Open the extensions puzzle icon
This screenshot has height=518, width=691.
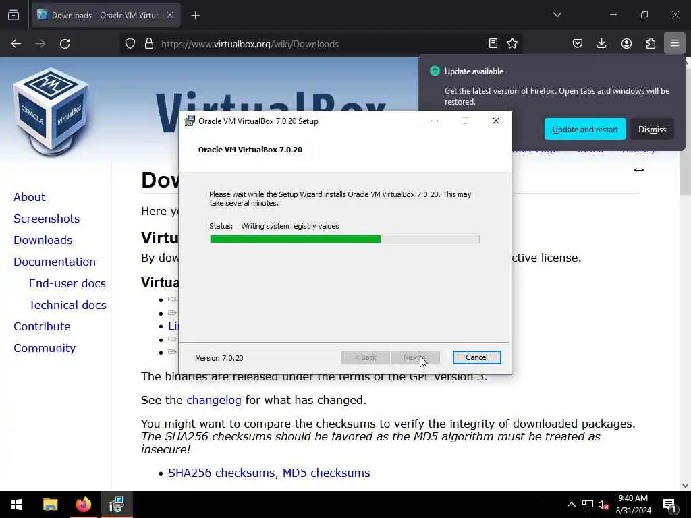[651, 43]
